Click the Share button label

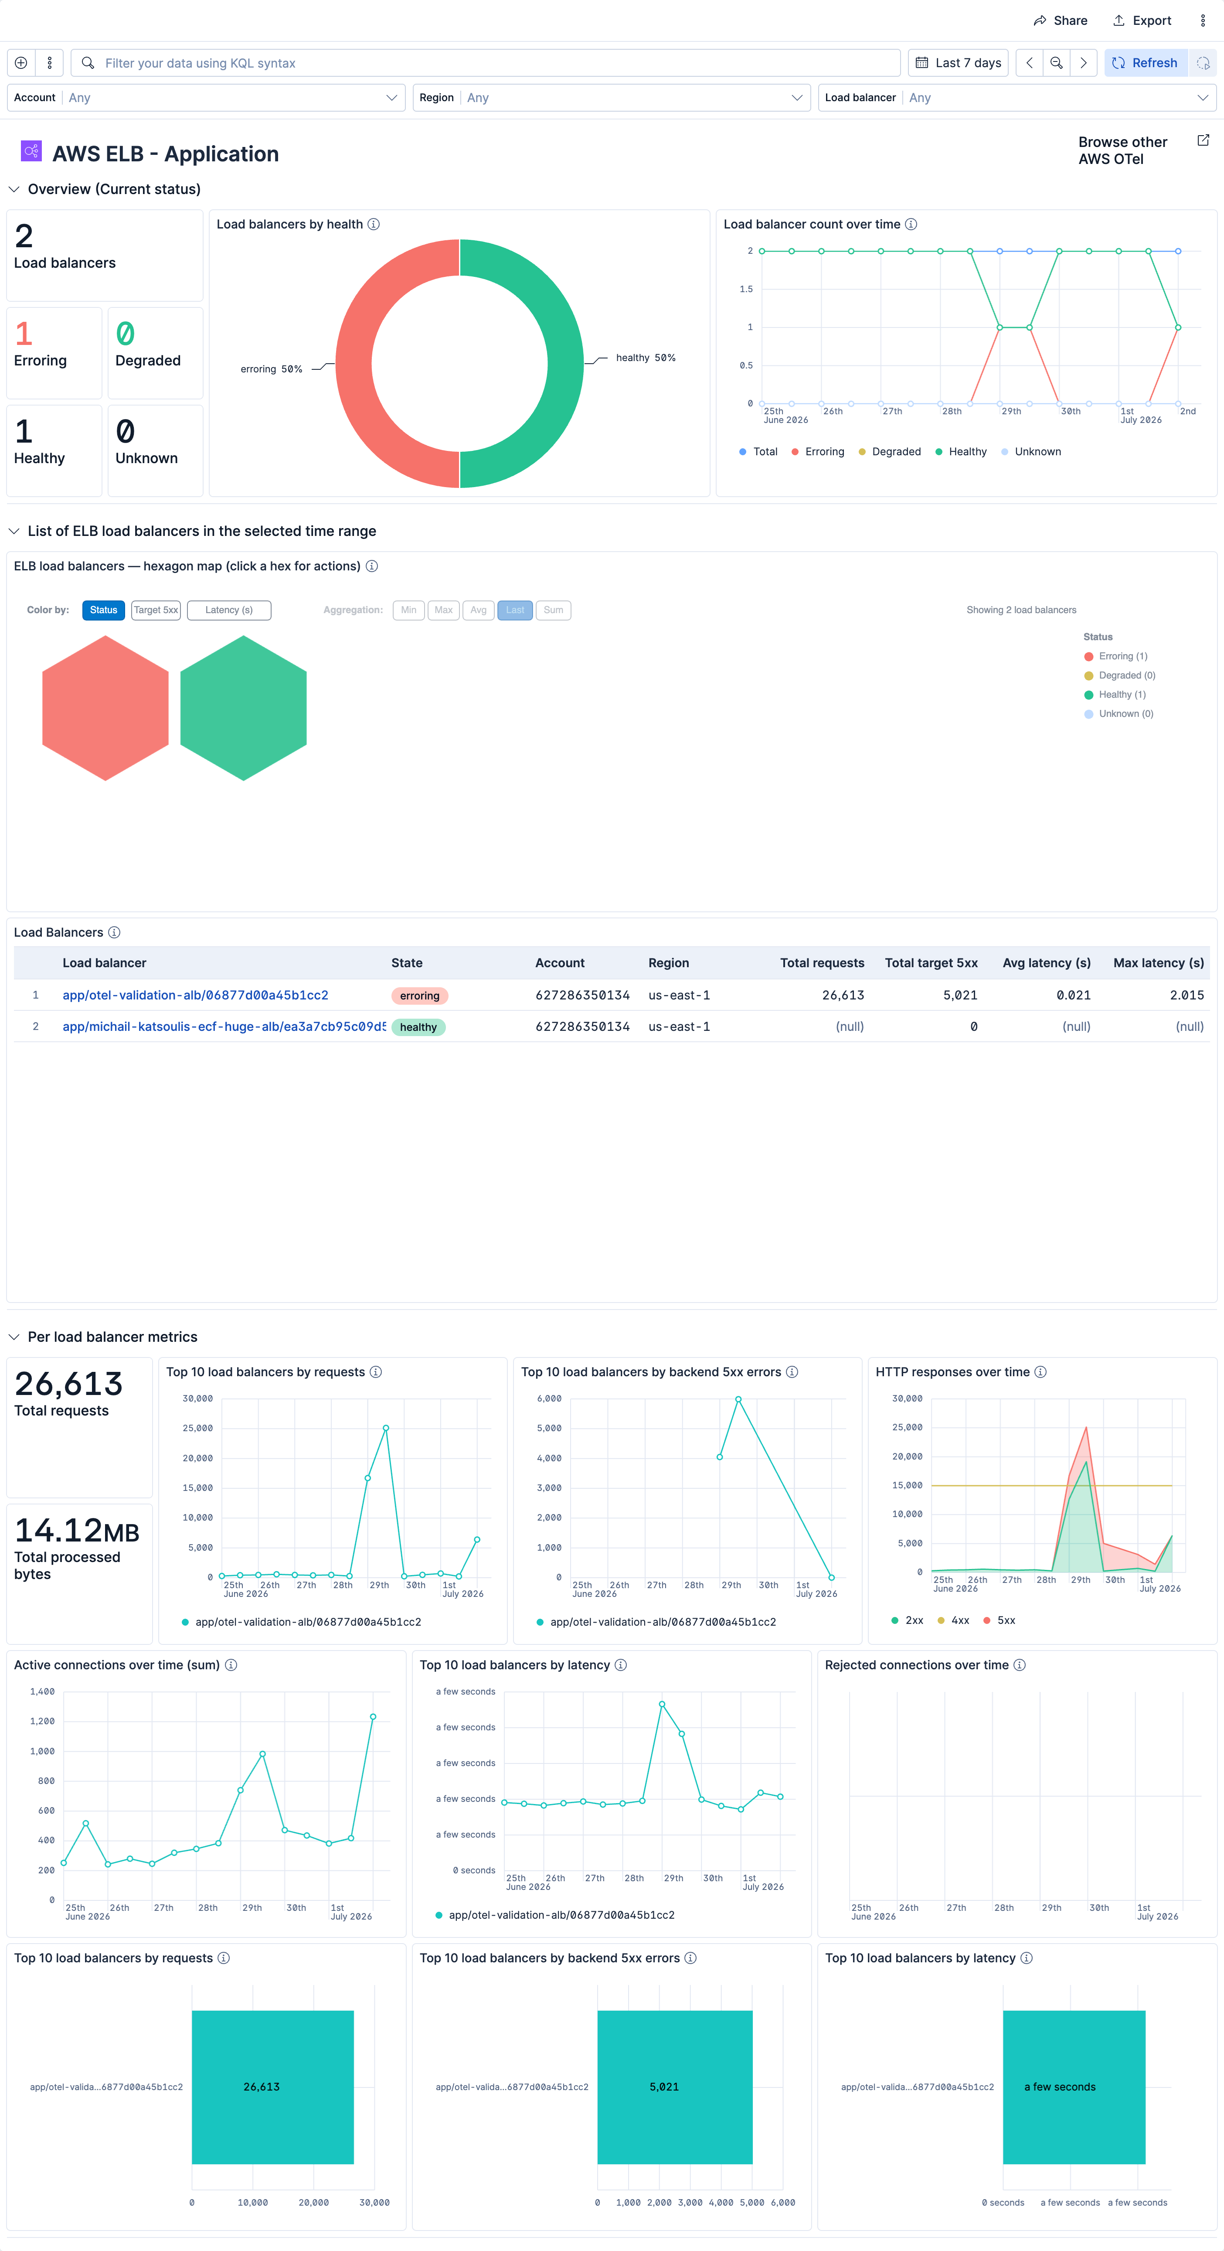coord(1070,21)
